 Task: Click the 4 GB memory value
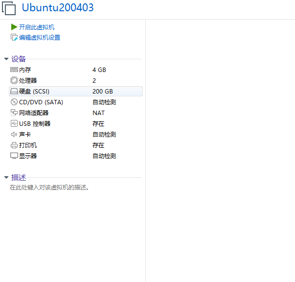click(x=99, y=70)
